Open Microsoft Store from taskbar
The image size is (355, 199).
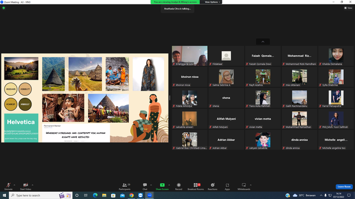click(x=113, y=195)
